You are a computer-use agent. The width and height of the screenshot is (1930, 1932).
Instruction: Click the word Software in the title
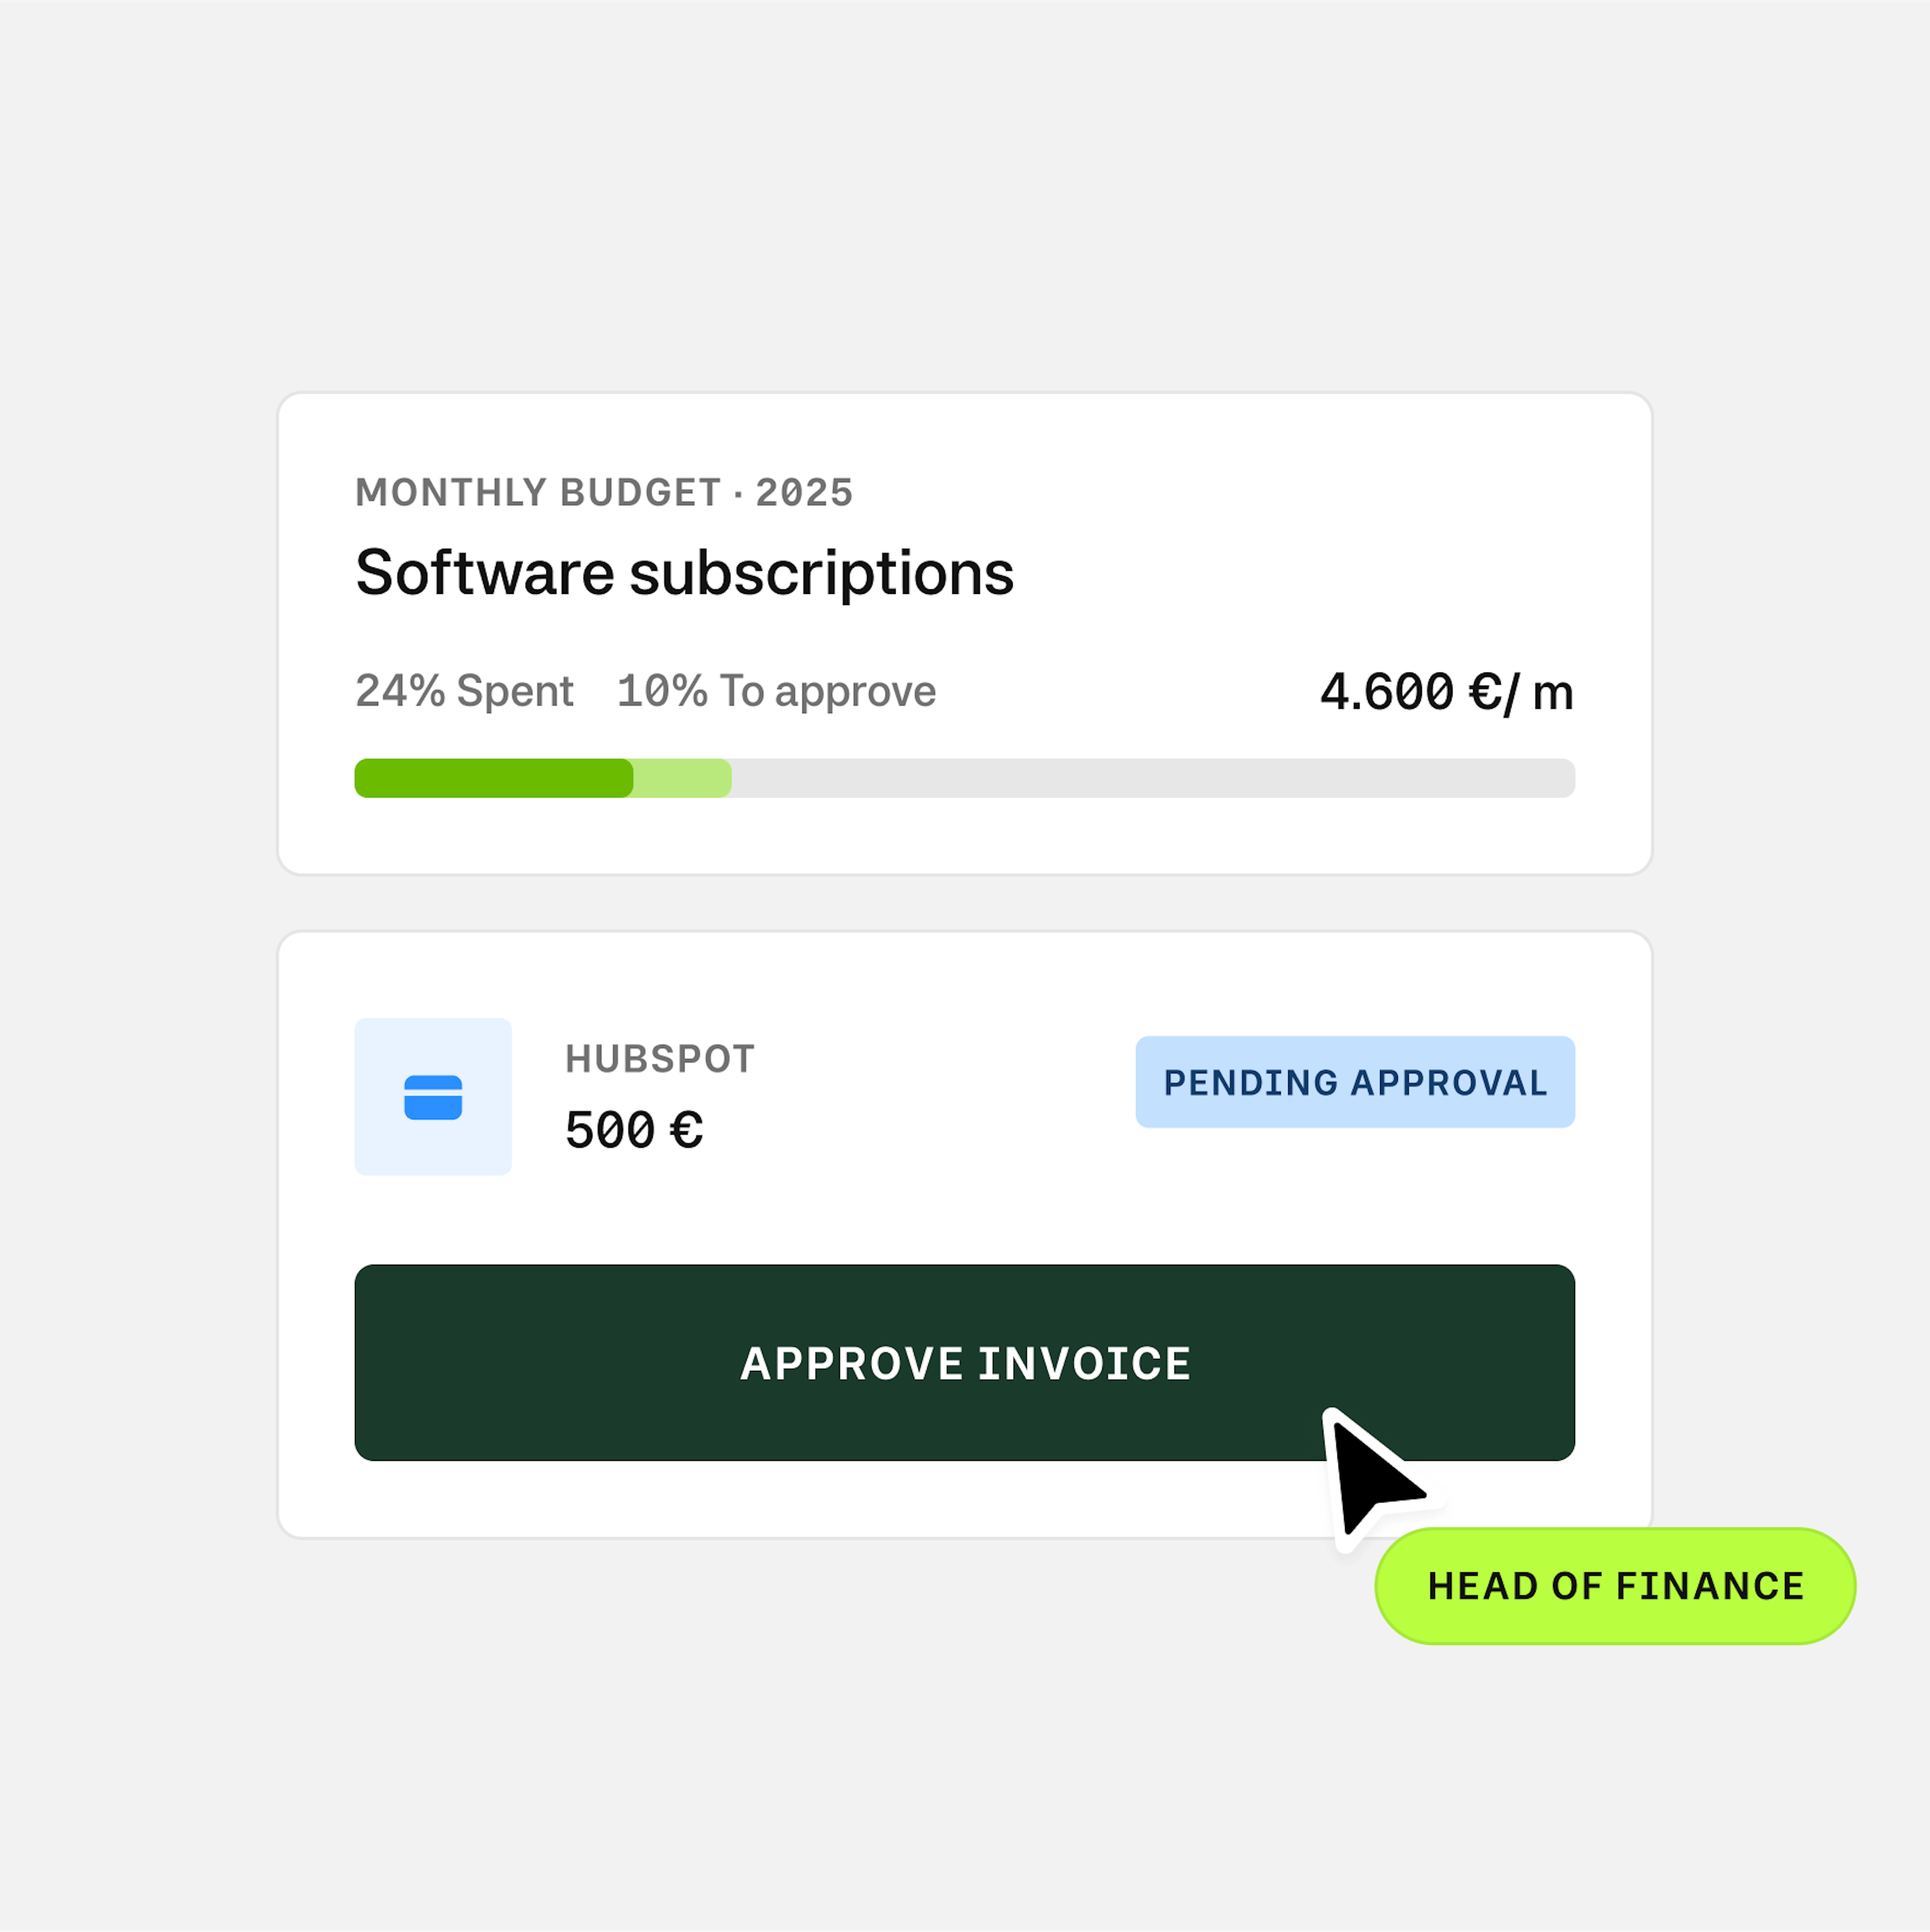485,573
